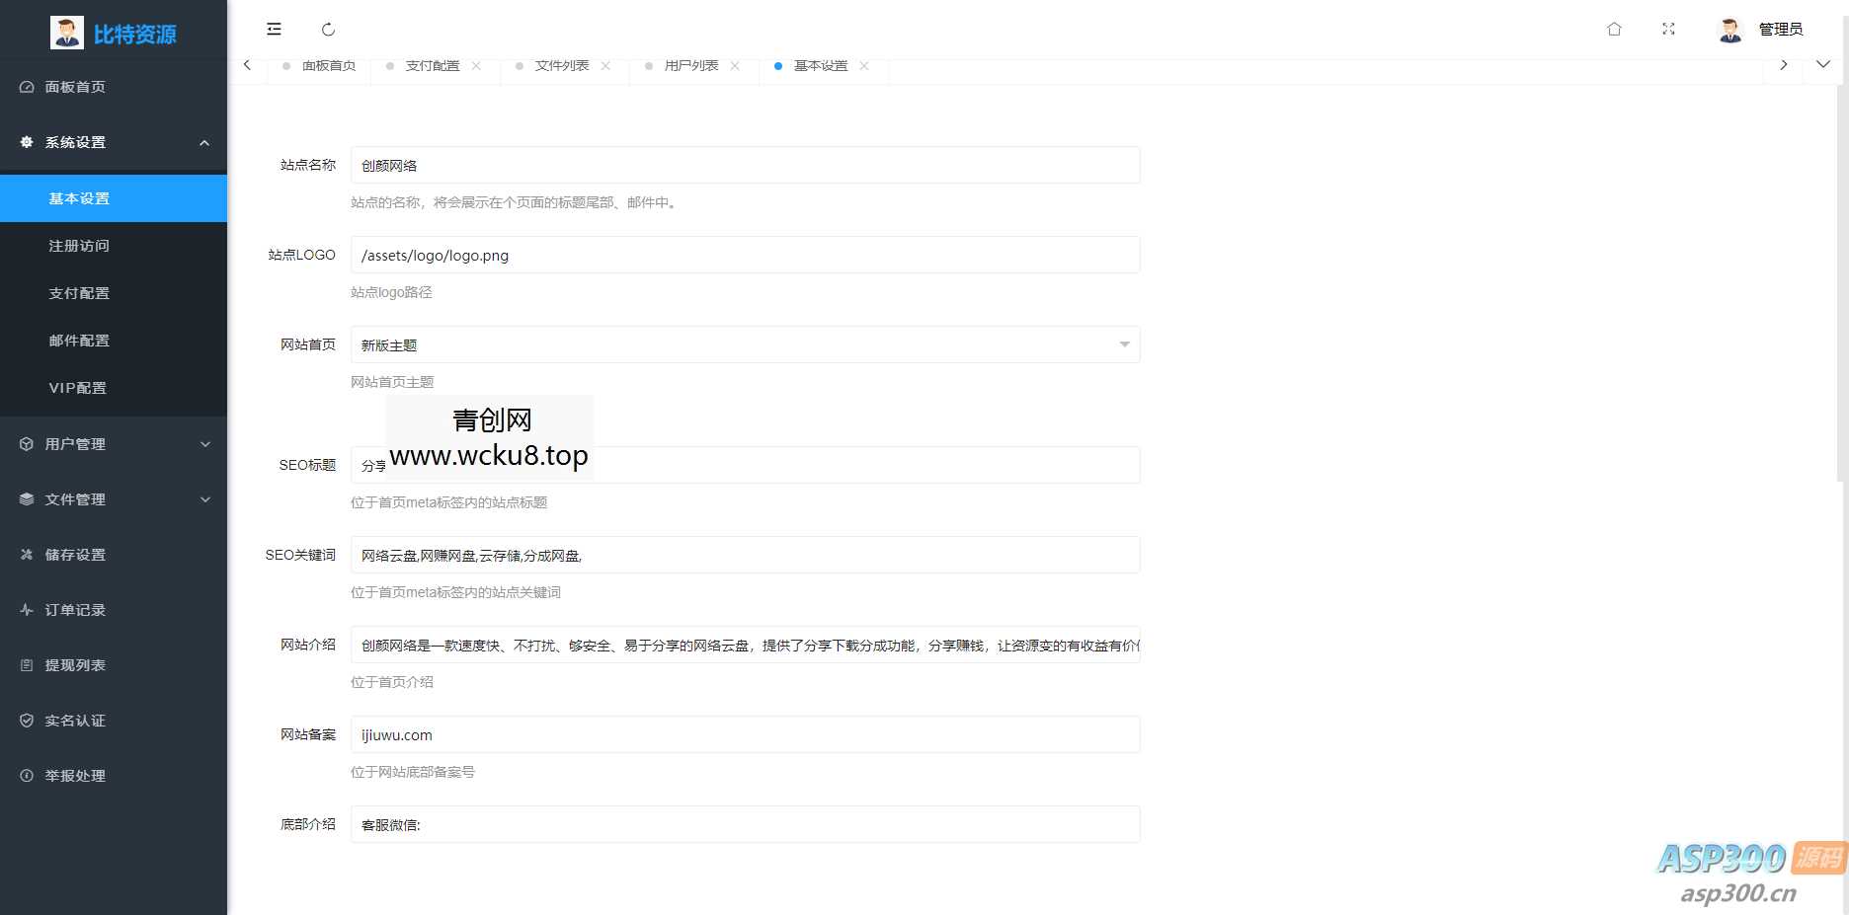Refresh the page using the reload icon
Viewport: 1849px width, 915px height.
pyautogui.click(x=328, y=29)
